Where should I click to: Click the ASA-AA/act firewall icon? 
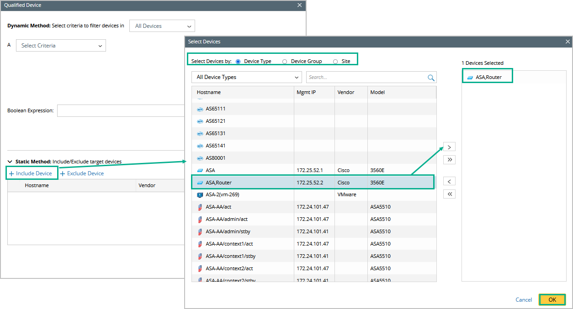point(200,207)
